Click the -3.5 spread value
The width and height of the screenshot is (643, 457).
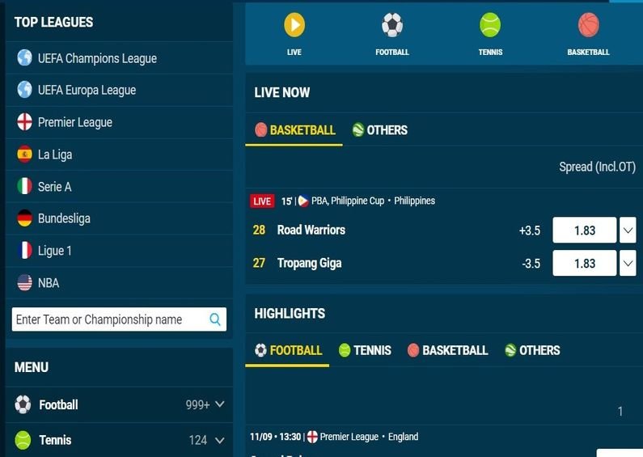[x=531, y=264]
